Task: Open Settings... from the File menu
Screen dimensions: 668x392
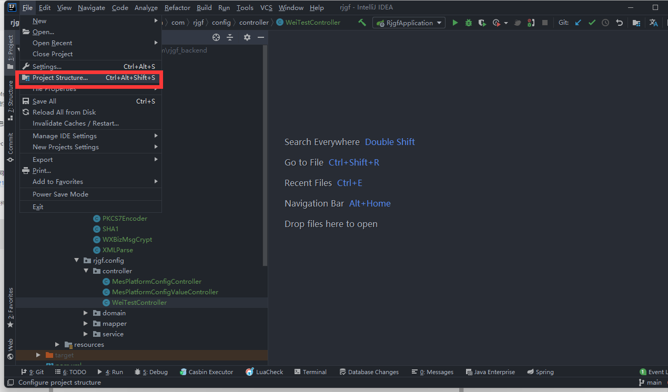Action: point(90,67)
